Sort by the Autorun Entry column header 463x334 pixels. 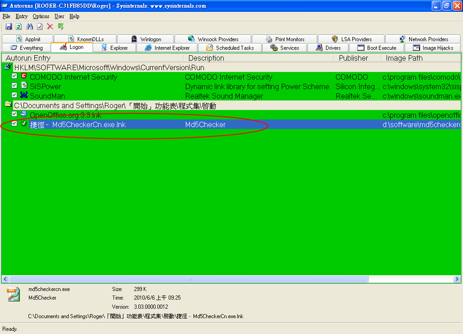pyautogui.click(x=93, y=58)
